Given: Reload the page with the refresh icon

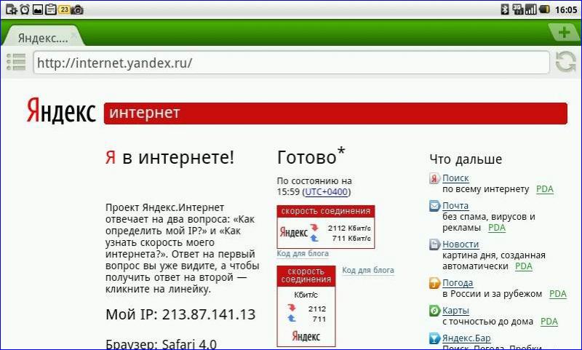Looking at the screenshot, I should [x=566, y=62].
